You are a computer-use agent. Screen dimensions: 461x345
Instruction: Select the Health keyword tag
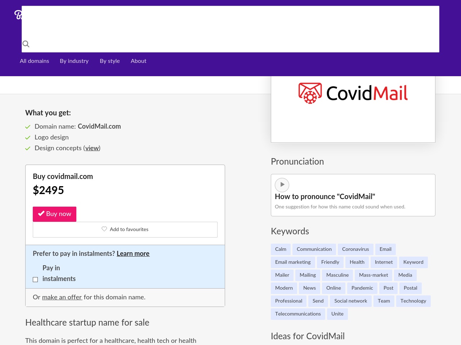tap(357, 262)
